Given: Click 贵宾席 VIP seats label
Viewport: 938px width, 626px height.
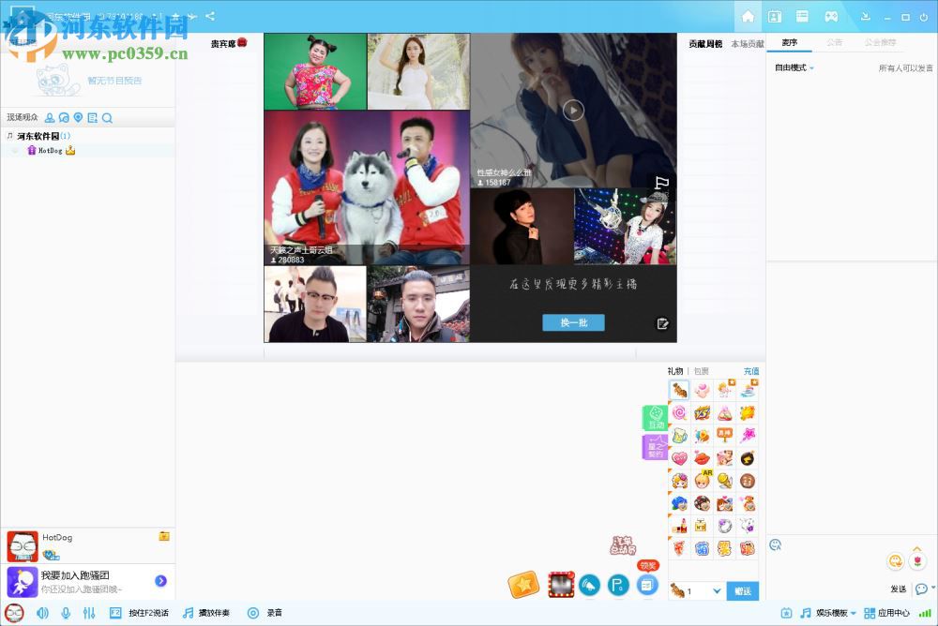Looking at the screenshot, I should tap(223, 44).
